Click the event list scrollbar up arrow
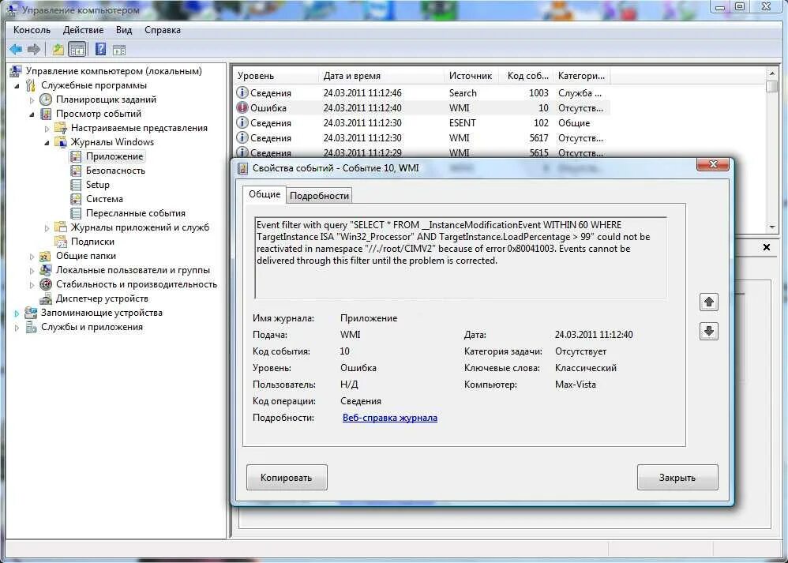Image resolution: width=788 pixels, height=563 pixels. pyautogui.click(x=772, y=74)
